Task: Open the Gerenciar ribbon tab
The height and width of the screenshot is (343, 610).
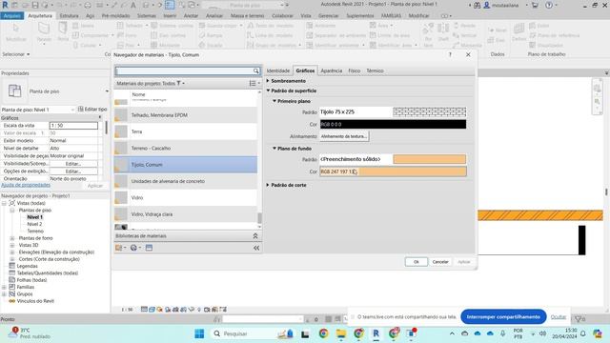Action: point(328,15)
